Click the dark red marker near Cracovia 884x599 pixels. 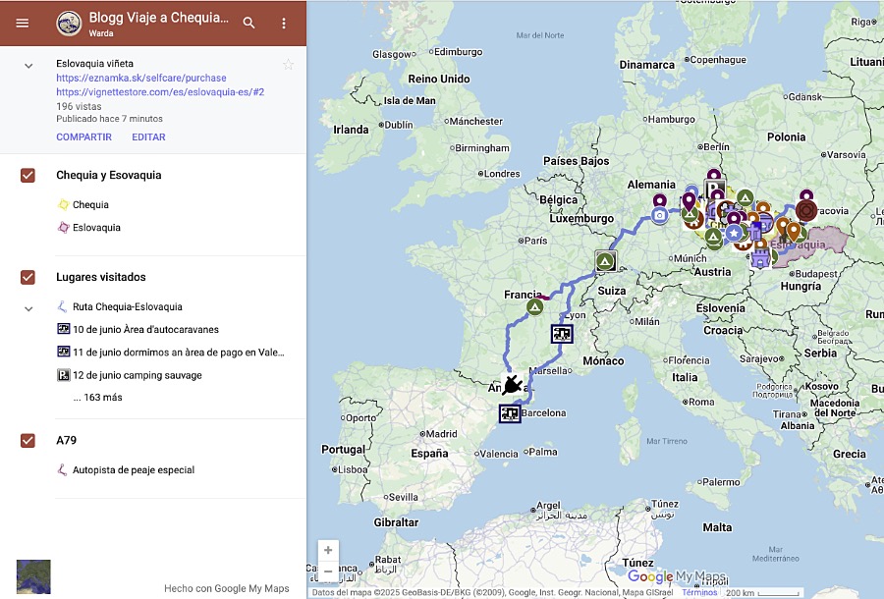tap(806, 211)
